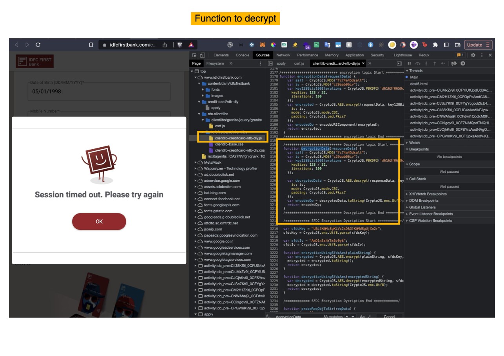504x356 pixels.
Task: Collapse the Call Stack section
Action: point(449,179)
